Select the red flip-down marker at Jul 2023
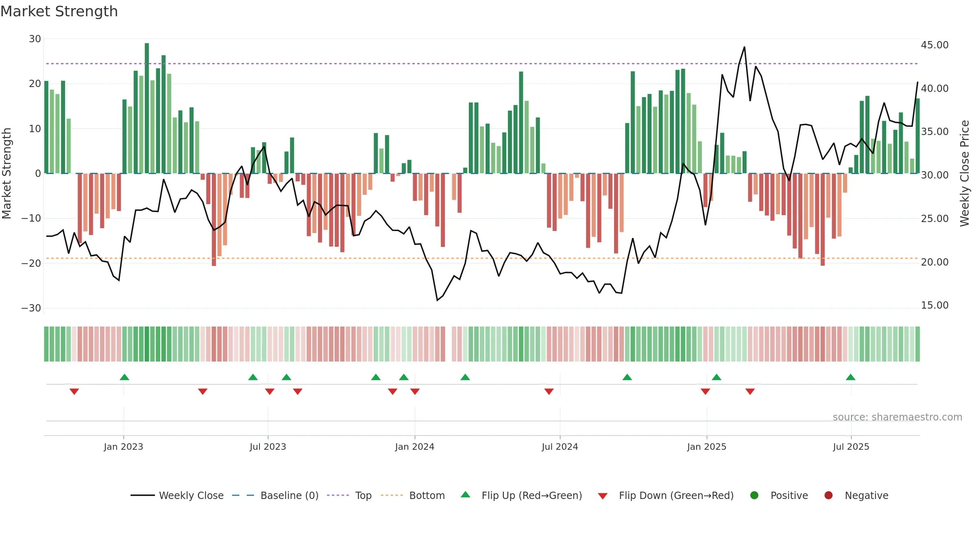The width and height of the screenshot is (976, 549). [270, 391]
